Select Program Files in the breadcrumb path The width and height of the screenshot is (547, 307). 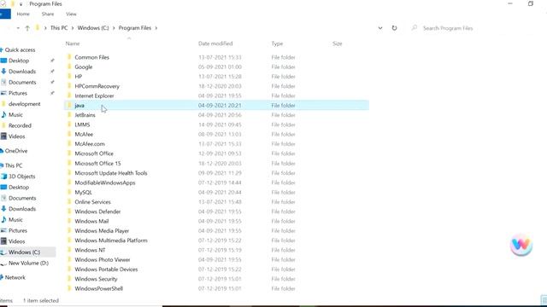[x=135, y=28]
